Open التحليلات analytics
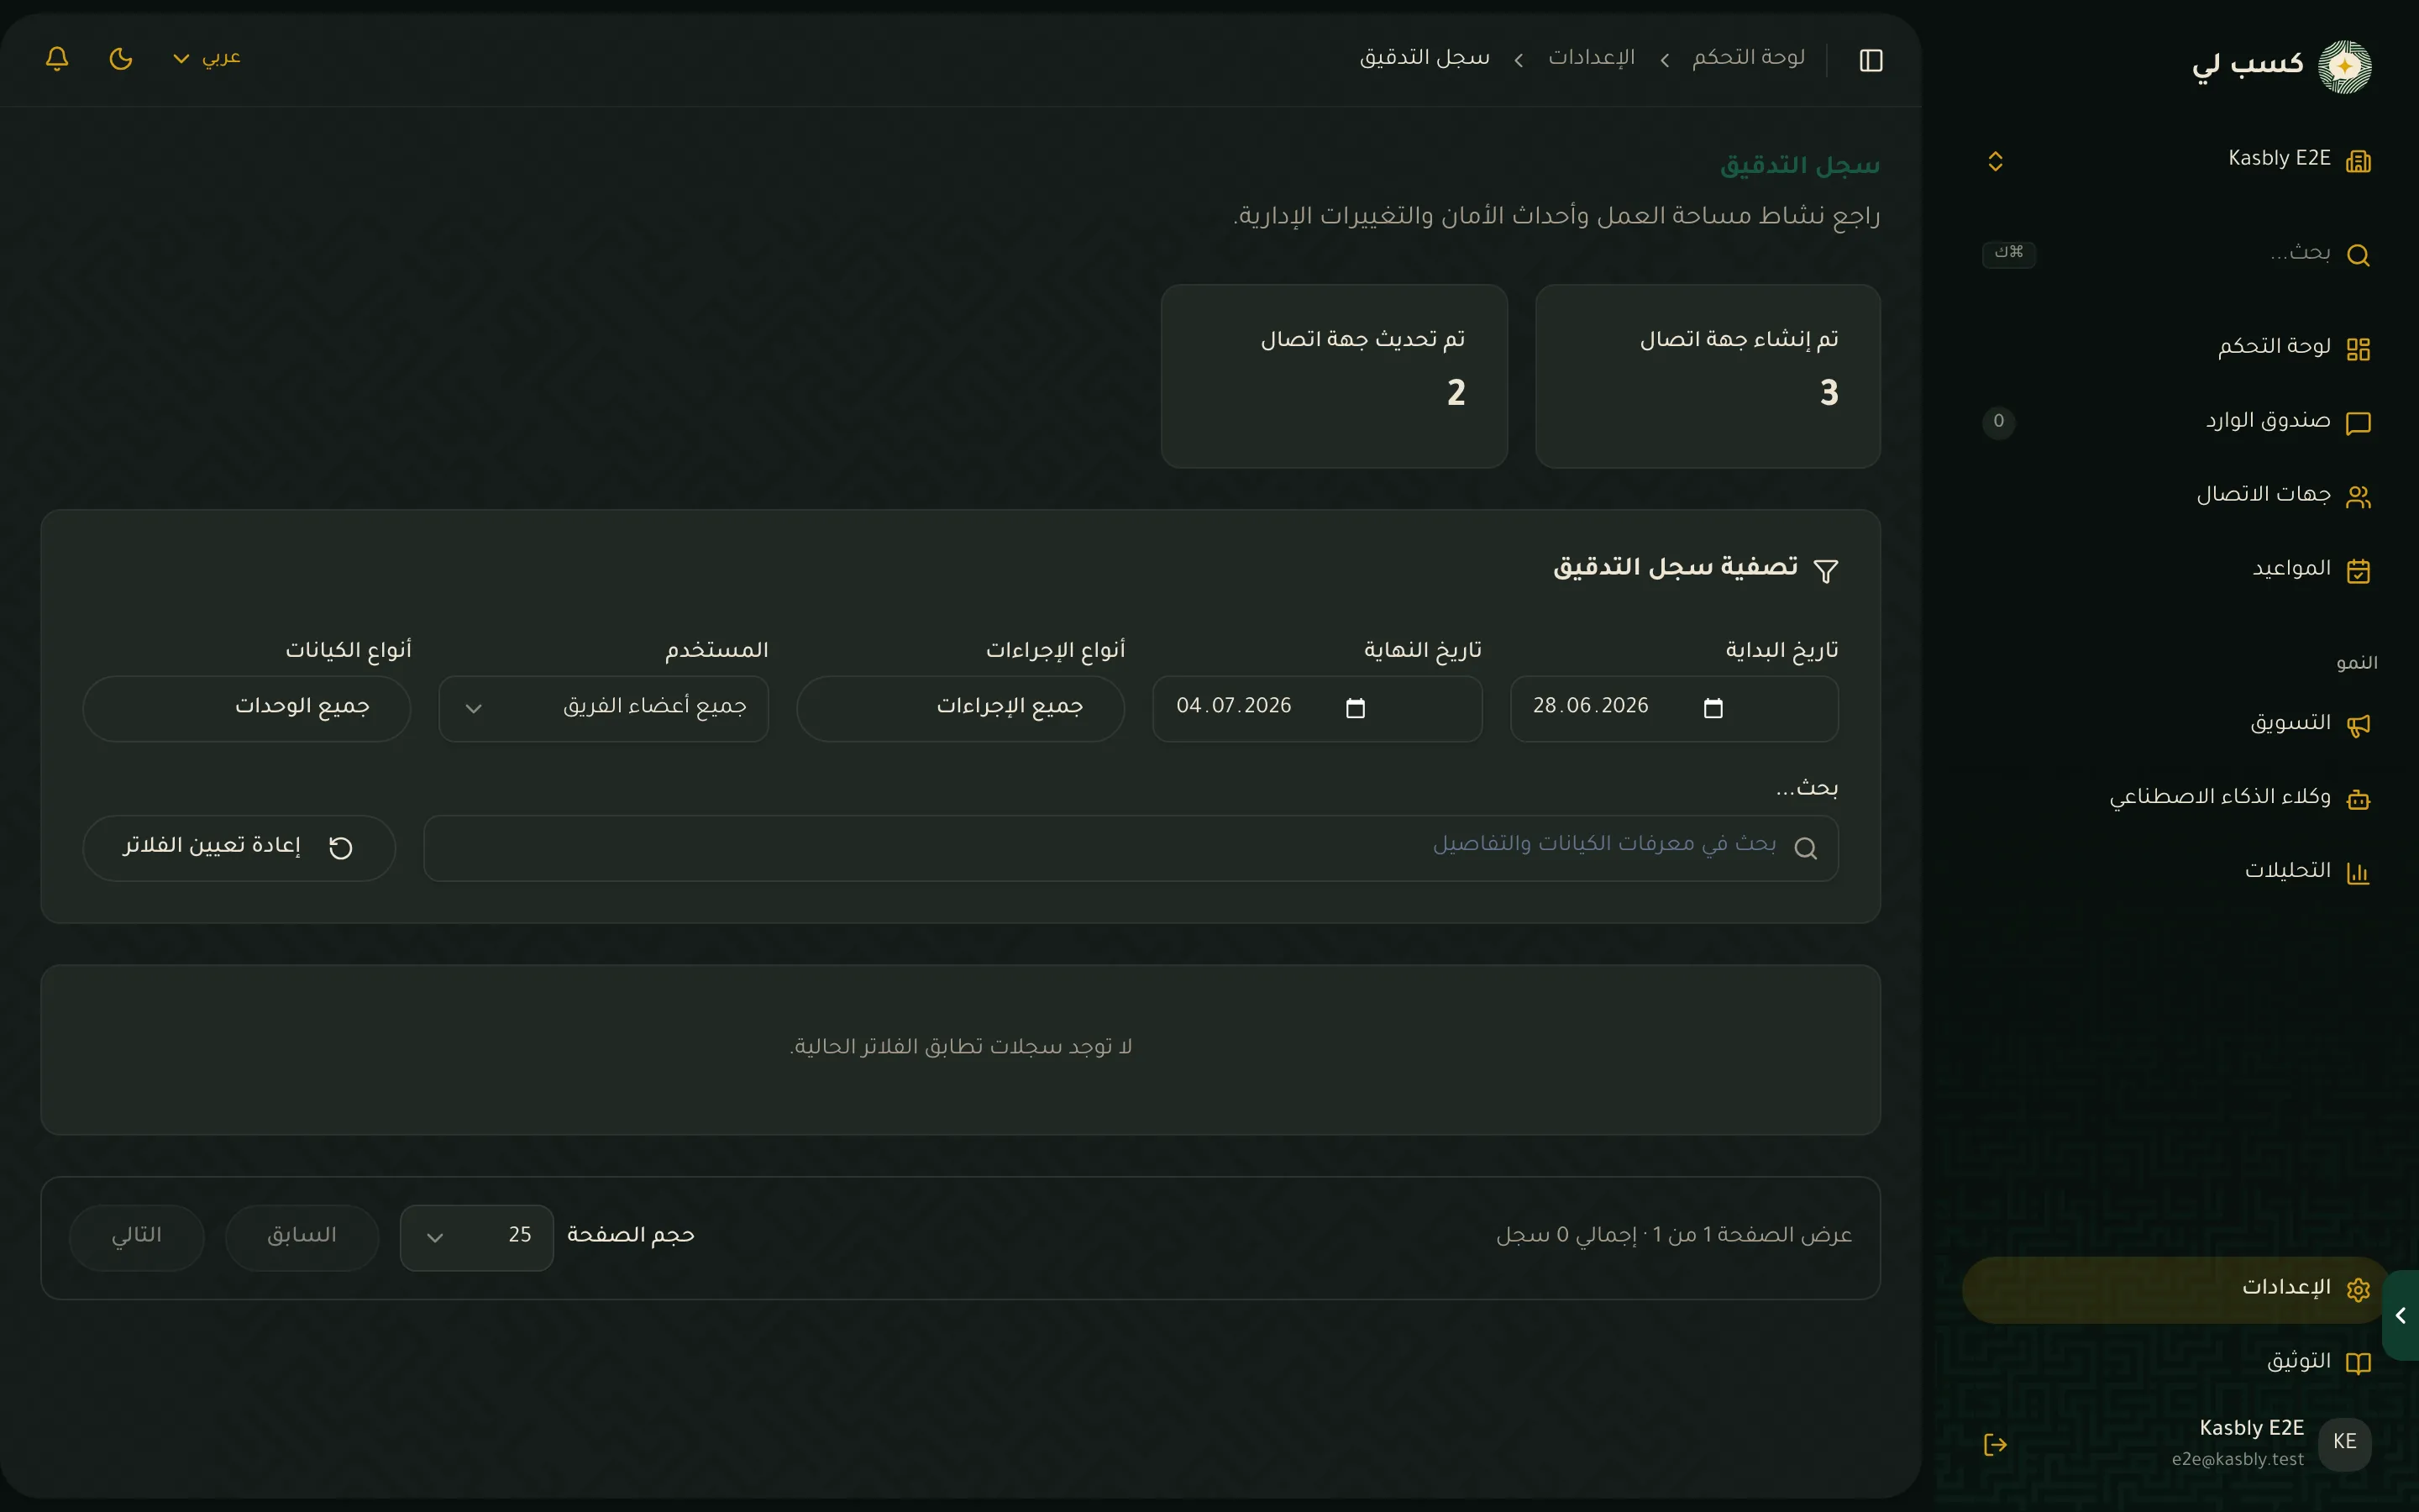Viewport: 2419px width, 1512px height. pos(2176,872)
